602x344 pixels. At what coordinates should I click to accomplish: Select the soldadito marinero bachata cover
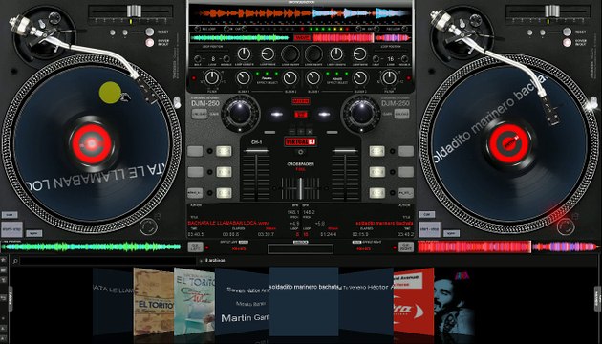[x=304, y=301]
